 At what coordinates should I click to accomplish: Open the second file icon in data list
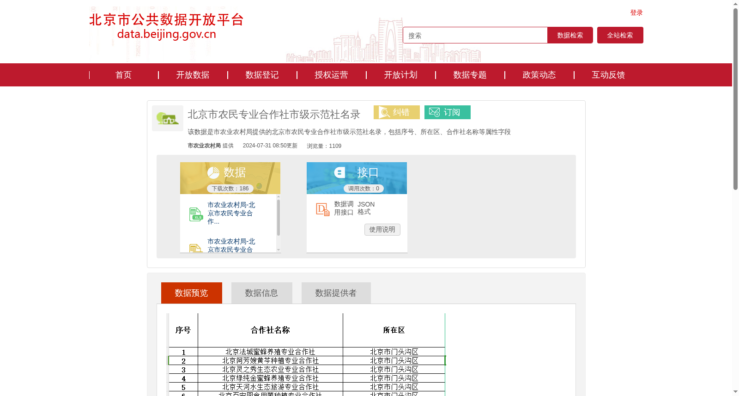[196, 248]
